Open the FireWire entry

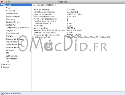point(9,36)
